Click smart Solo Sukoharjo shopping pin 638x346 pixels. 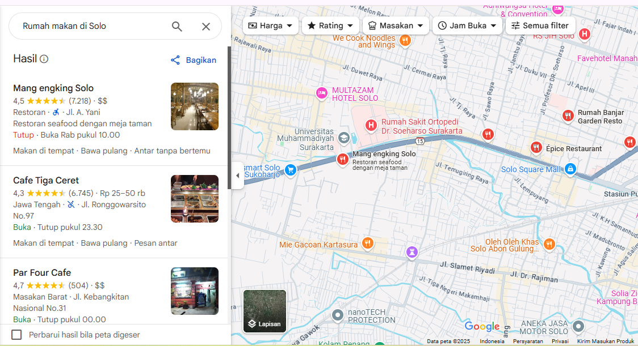290,170
